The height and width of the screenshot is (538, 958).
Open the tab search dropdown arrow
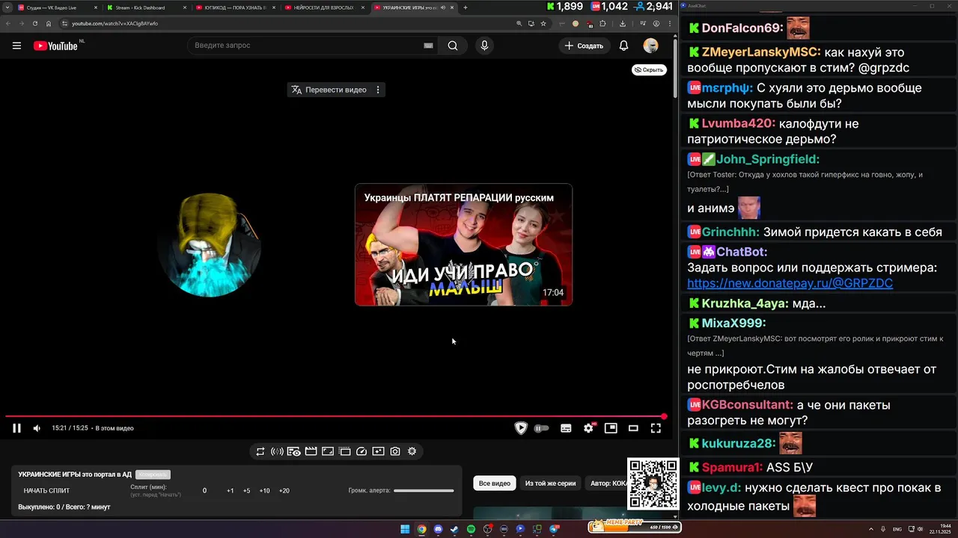(6, 7)
